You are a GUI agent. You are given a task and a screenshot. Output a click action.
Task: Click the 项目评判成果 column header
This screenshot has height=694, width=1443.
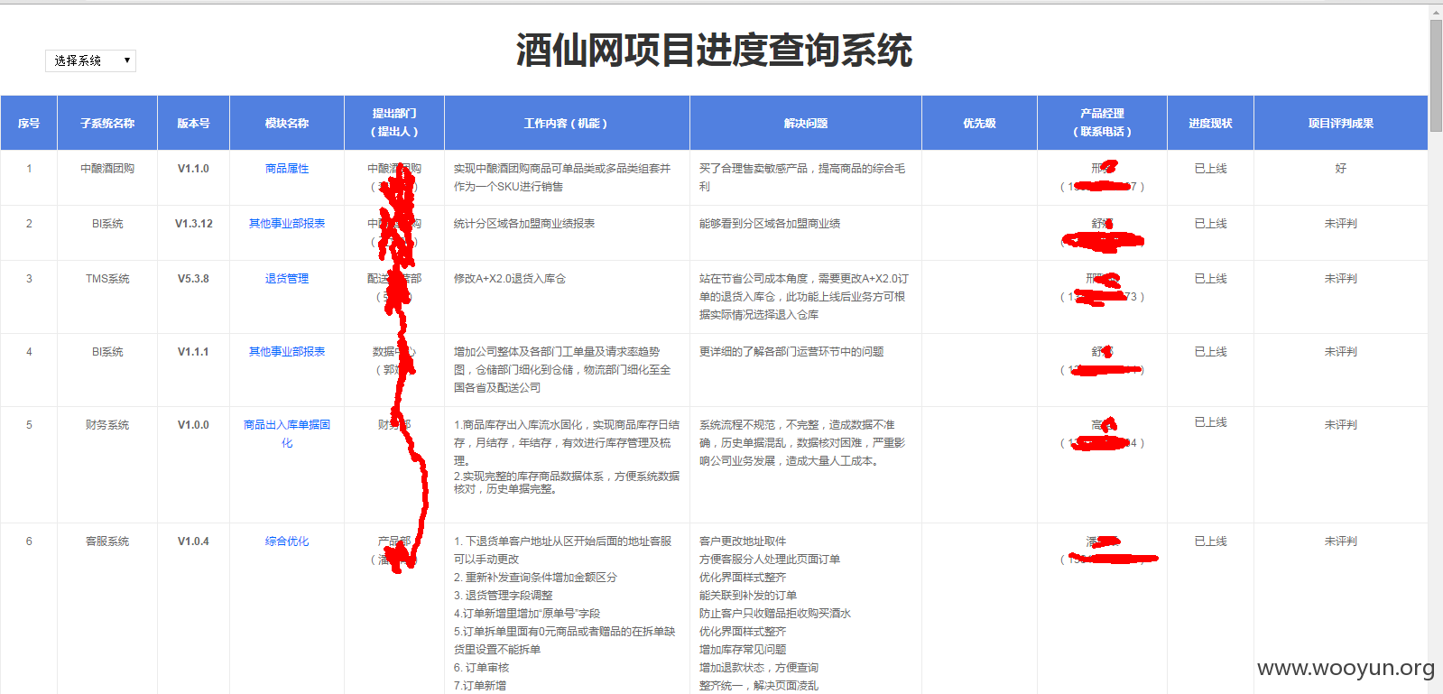click(x=1341, y=123)
